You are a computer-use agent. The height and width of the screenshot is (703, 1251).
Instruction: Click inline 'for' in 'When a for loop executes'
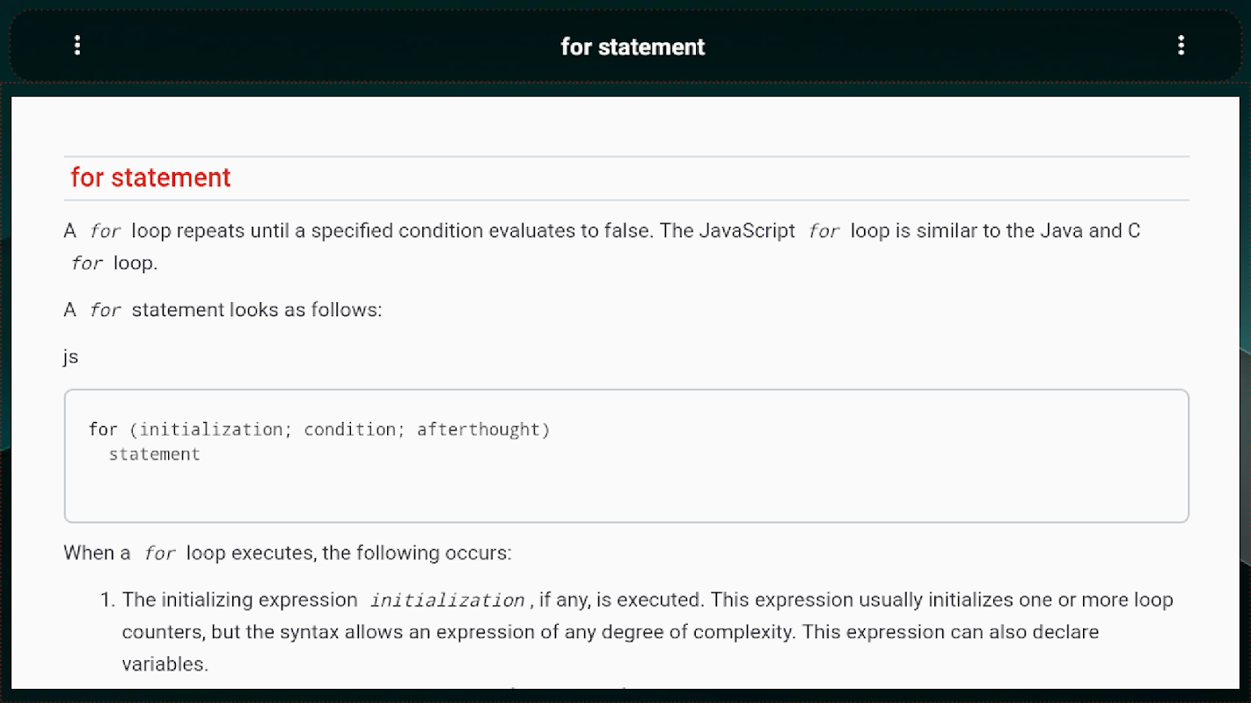pos(159,554)
